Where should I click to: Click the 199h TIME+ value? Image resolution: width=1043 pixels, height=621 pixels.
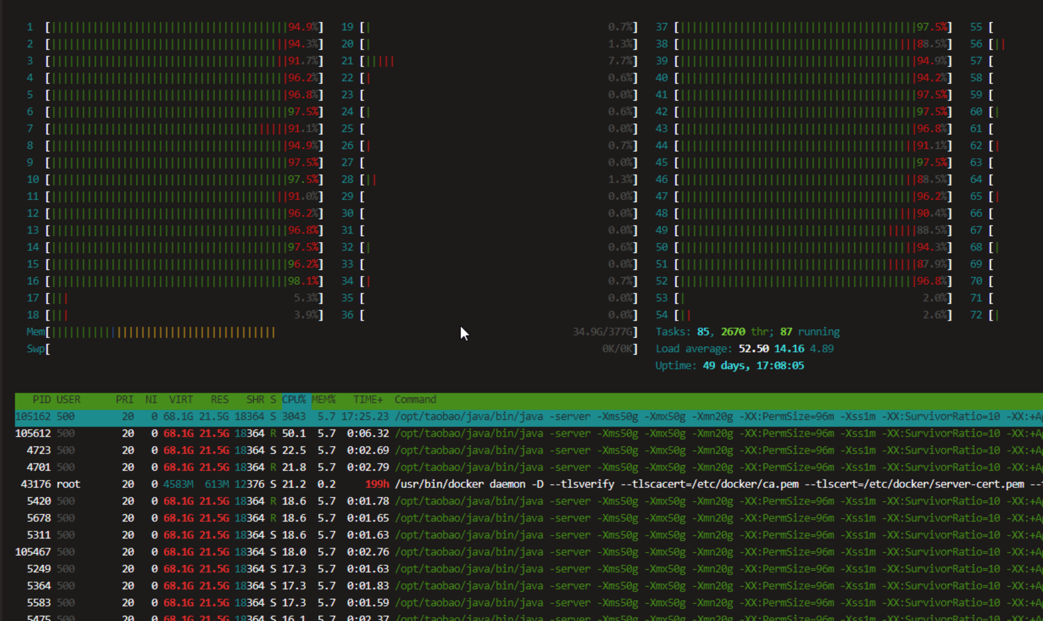coord(377,484)
